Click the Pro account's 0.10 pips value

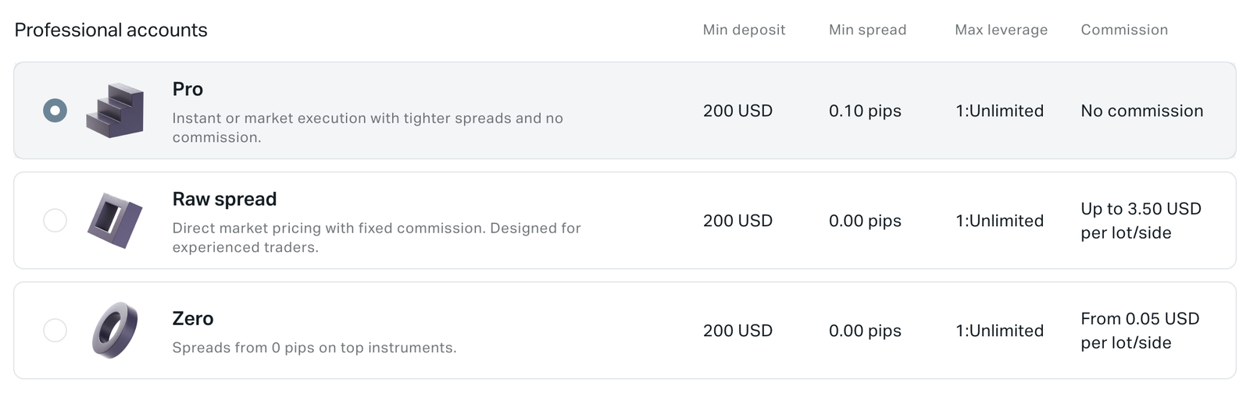pyautogui.click(x=865, y=111)
